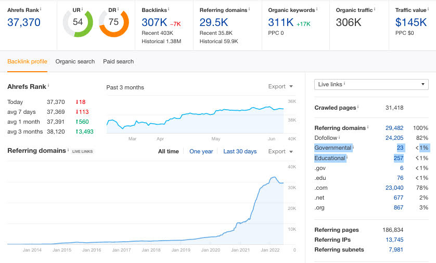Viewport: 436px width, 263px height.
Task: Open the 311K organic keywords report
Action: (281, 22)
